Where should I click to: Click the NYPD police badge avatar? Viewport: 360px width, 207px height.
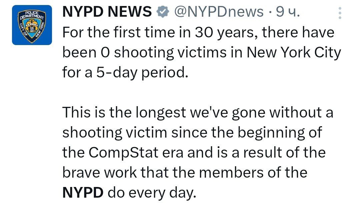(32, 25)
